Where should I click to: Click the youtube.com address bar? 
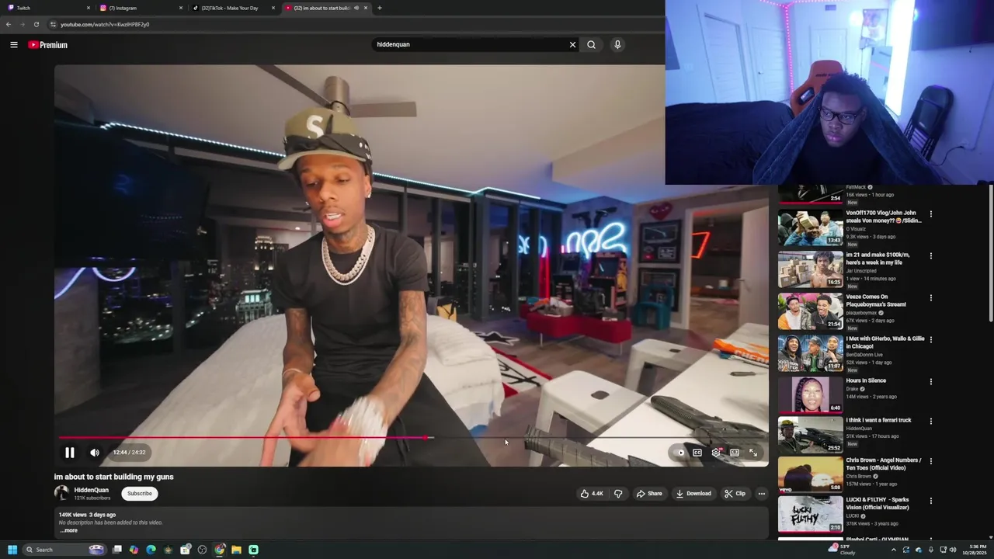pyautogui.click(x=353, y=24)
